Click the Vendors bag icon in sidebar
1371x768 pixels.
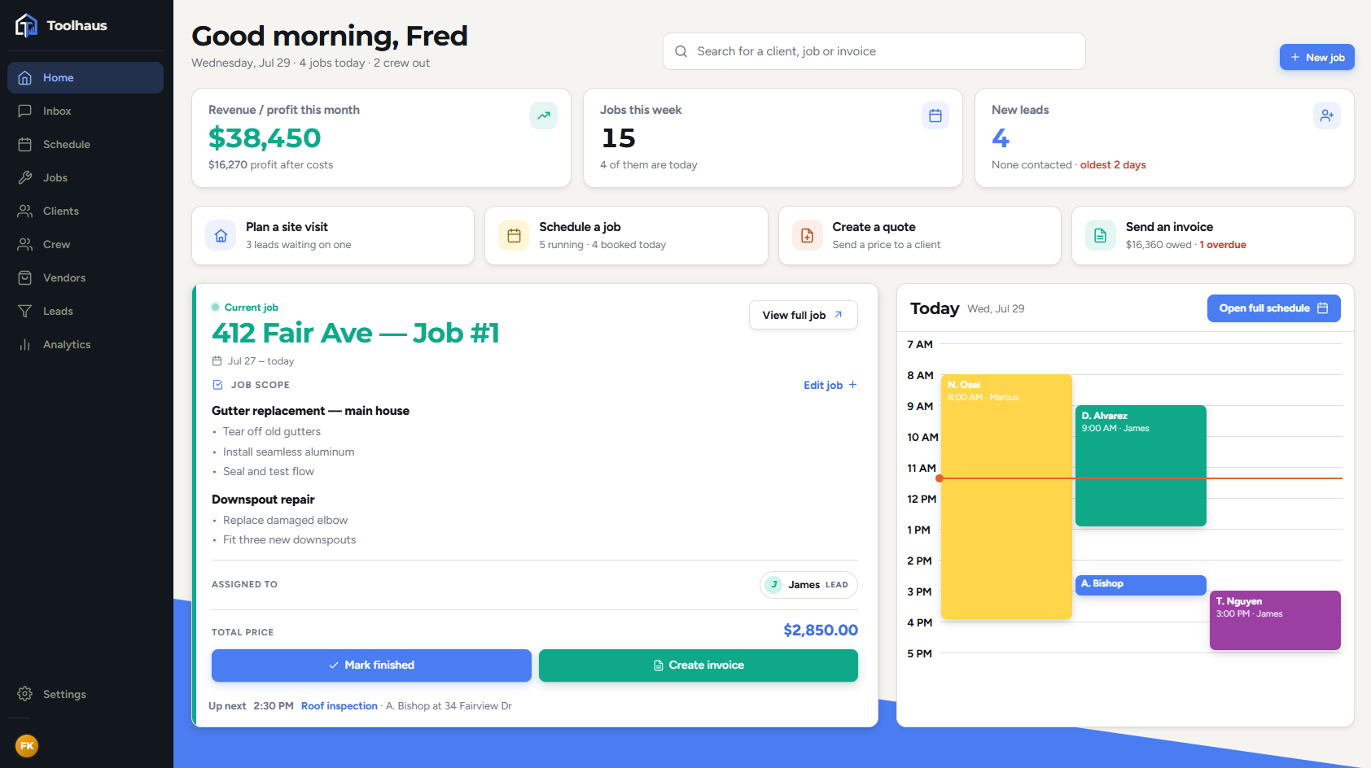[25, 277]
